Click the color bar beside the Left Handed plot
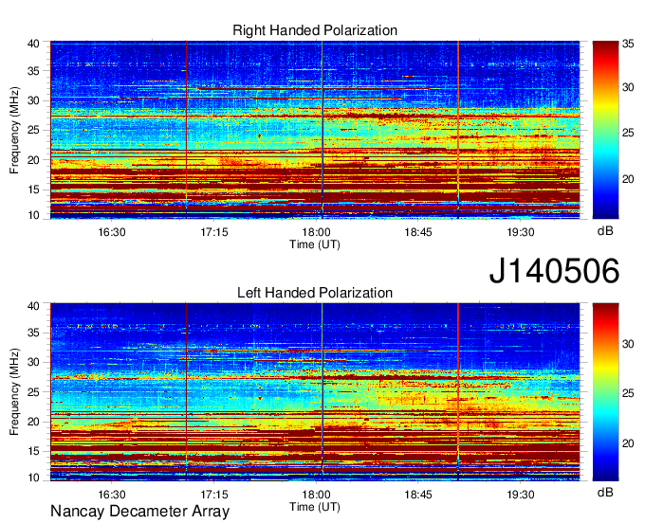This screenshot has height=523, width=645. (605, 392)
